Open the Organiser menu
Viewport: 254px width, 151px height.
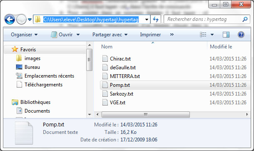(x=24, y=35)
